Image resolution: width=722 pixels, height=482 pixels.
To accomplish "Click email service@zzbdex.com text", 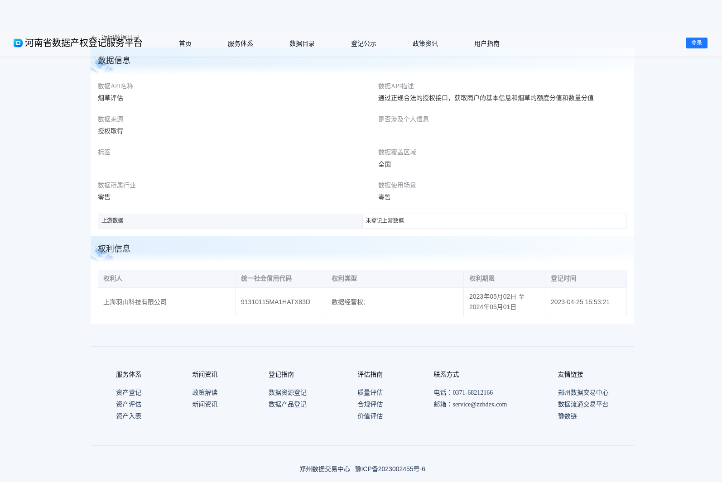I will click(480, 404).
